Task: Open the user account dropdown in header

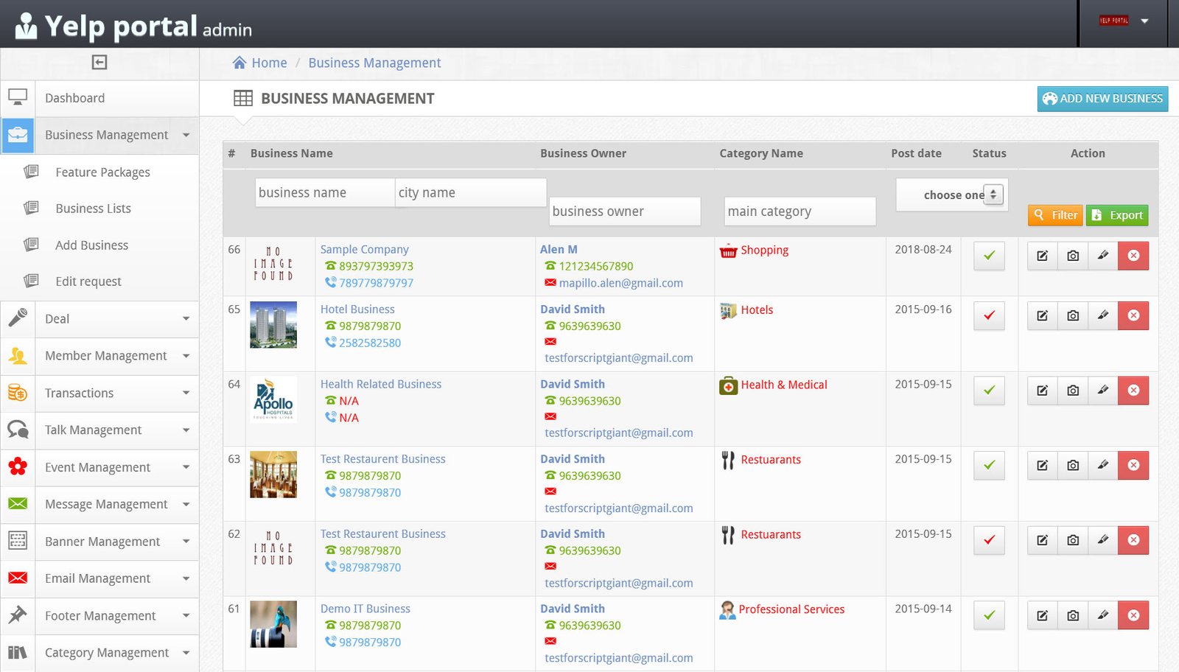Action: click(1144, 21)
